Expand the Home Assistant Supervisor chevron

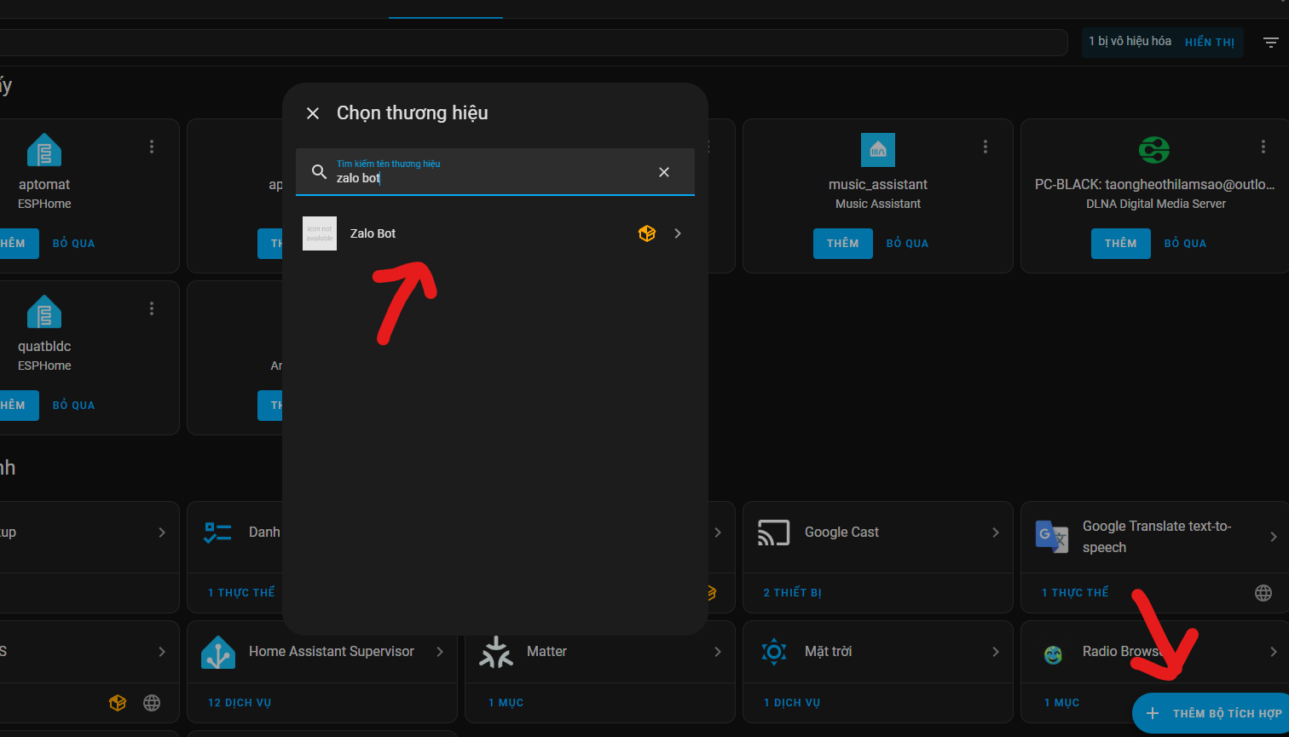[440, 652]
